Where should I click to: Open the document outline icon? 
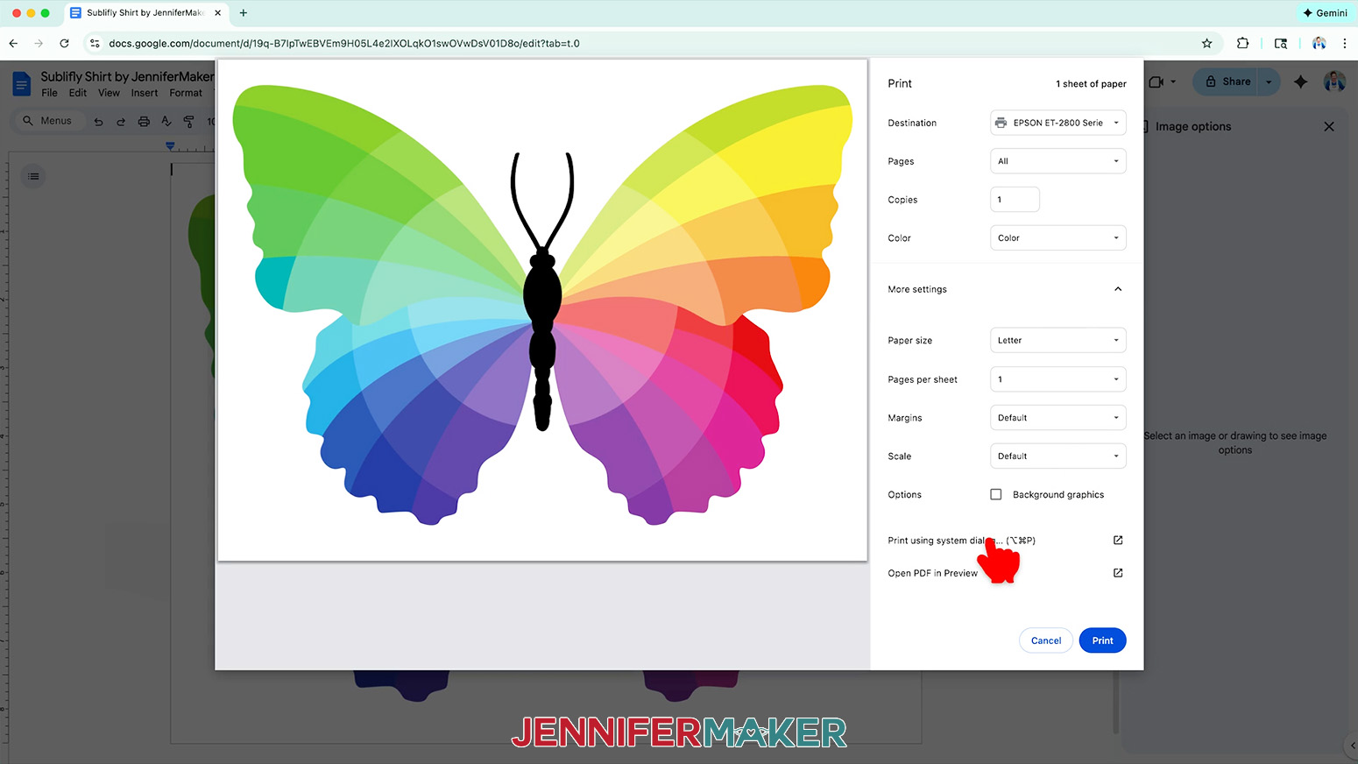point(33,176)
